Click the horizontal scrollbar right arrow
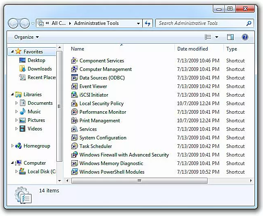 click(251, 181)
